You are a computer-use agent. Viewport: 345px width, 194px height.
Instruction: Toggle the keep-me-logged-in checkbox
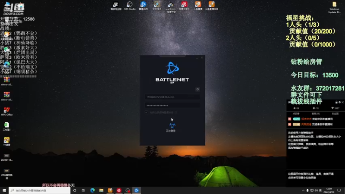coord(146,112)
